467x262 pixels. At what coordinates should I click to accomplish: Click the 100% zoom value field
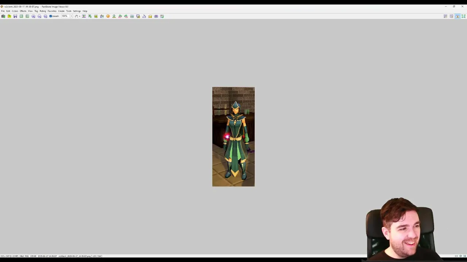[65, 16]
